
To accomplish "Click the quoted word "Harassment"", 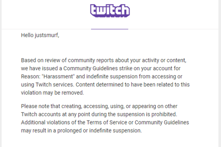I will click(58, 77).
